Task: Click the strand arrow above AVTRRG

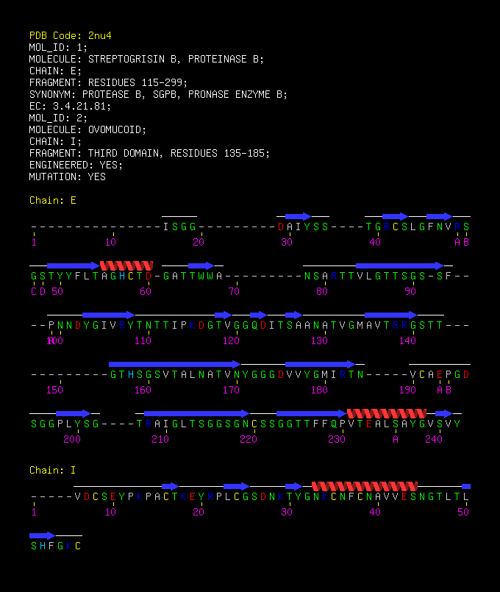Action: pos(391,315)
